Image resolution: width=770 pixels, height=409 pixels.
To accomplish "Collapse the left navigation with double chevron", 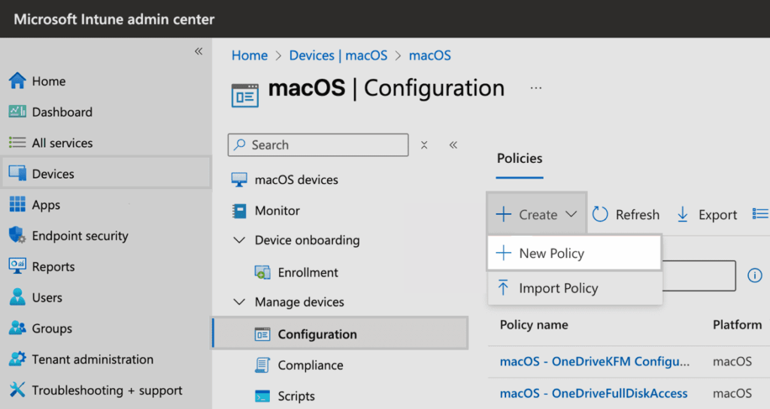I will click(199, 52).
